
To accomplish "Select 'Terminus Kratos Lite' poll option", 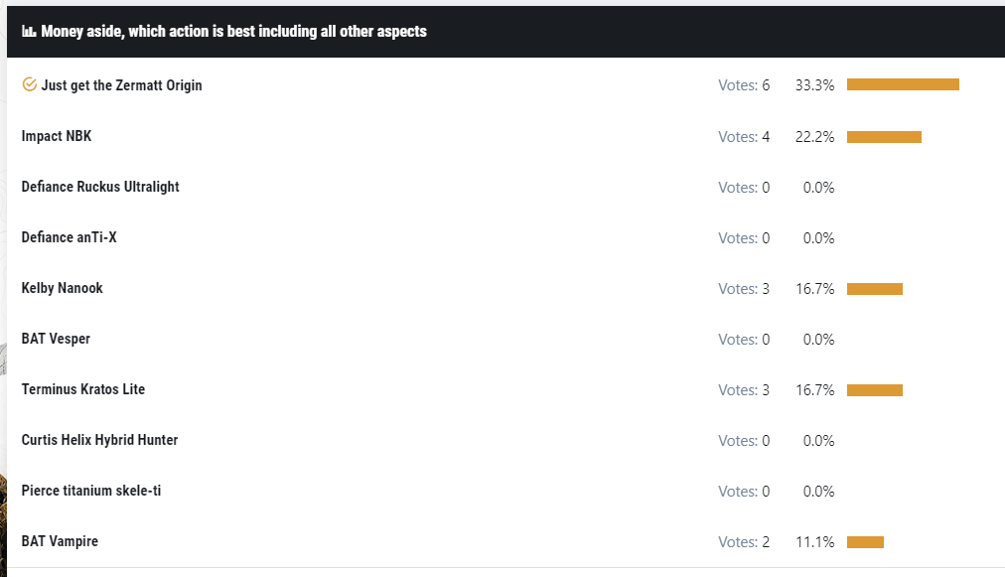I will click(x=83, y=389).
